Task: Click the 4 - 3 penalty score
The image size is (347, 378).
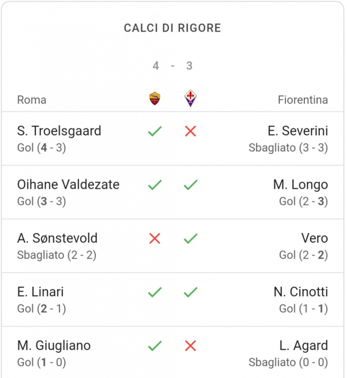Action: point(173,66)
